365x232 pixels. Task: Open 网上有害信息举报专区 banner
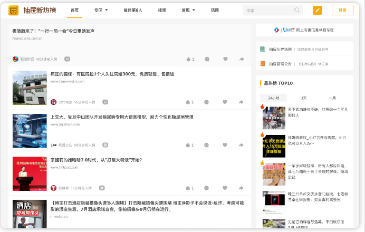tap(304, 30)
